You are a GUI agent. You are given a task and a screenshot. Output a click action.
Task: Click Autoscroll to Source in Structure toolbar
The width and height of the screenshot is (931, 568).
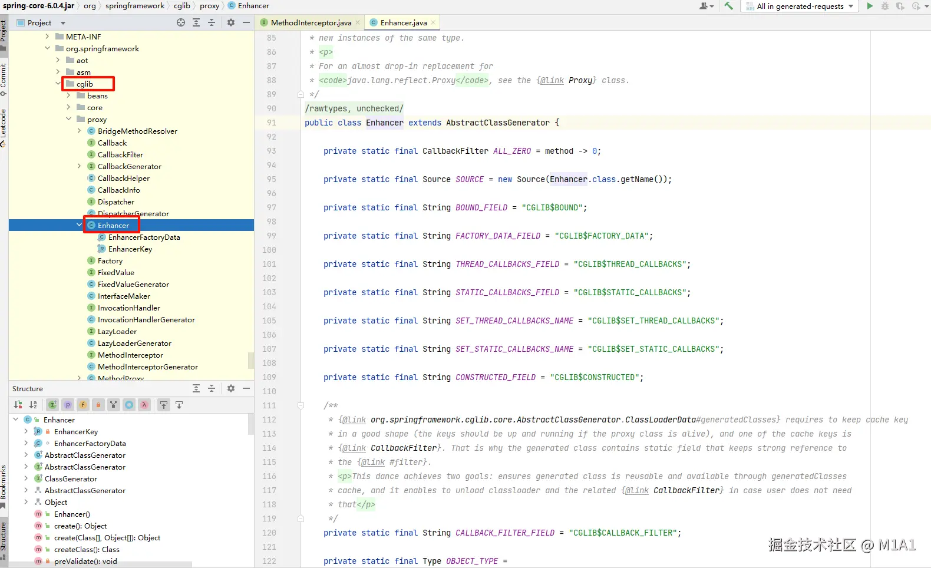tap(164, 405)
